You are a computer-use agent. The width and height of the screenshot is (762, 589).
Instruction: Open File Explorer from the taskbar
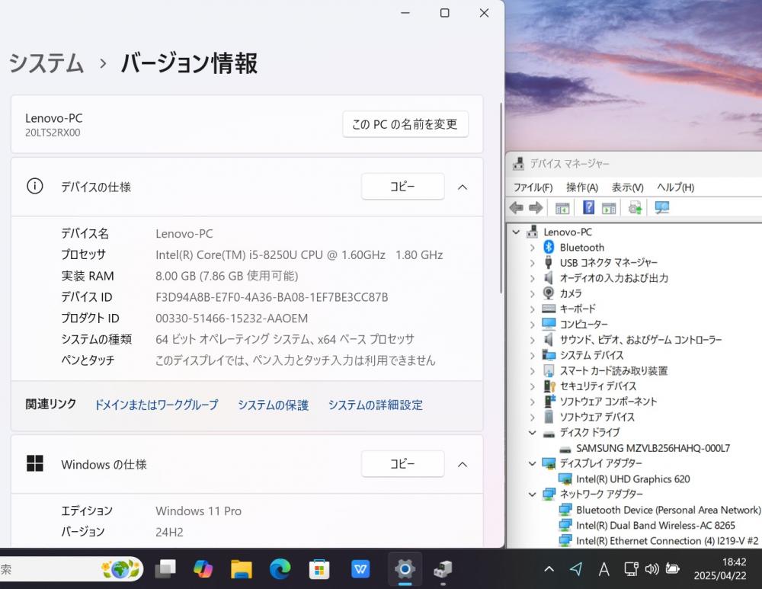click(241, 568)
